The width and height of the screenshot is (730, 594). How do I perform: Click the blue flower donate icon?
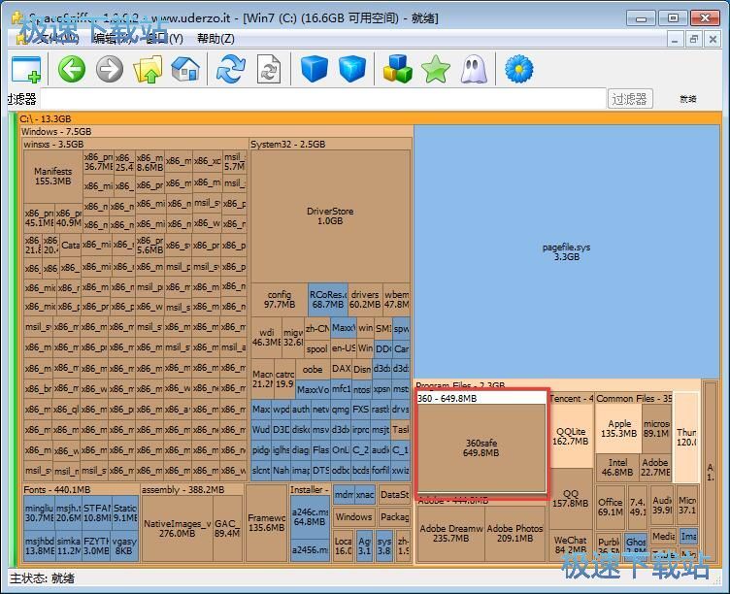[x=518, y=69]
